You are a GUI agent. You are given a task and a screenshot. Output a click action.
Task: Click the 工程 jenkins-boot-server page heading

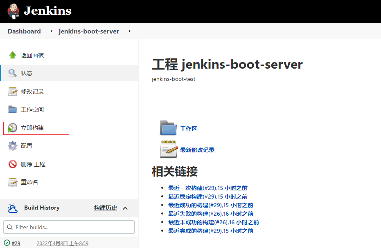[x=227, y=64]
